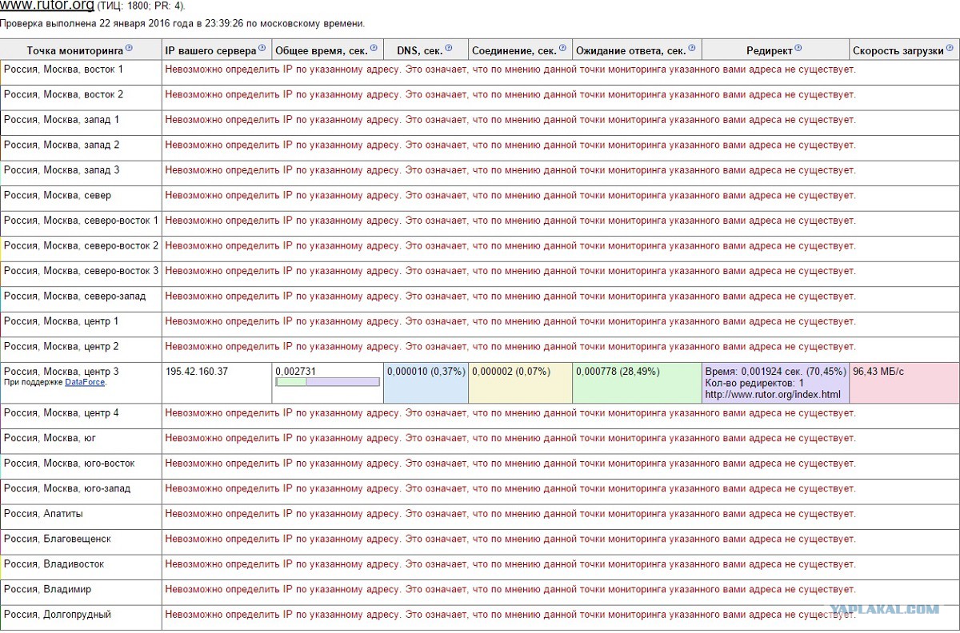Click DNS value 0,000010 (0,37%) cell
This screenshot has height=633, width=960.
click(426, 383)
